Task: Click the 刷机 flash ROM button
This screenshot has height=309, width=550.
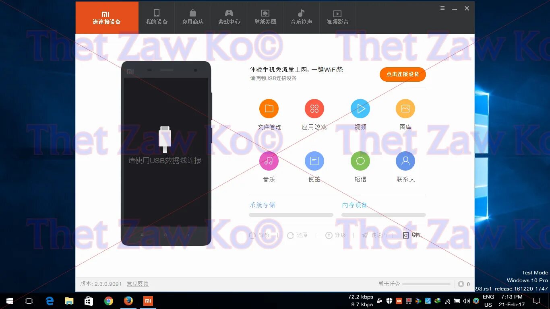Action: [x=413, y=235]
